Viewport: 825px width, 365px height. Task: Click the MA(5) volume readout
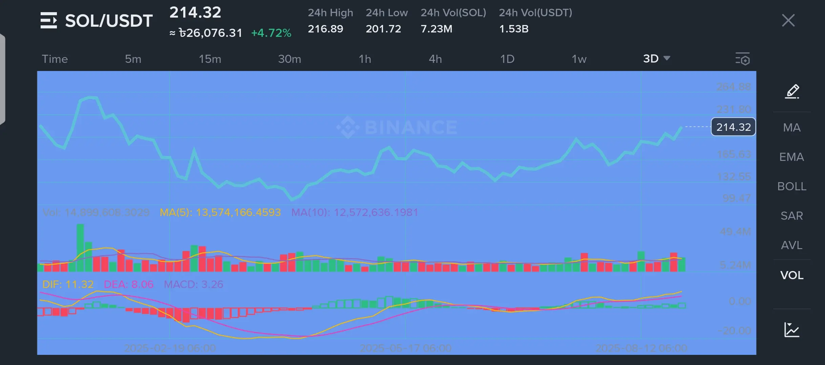[x=220, y=212]
